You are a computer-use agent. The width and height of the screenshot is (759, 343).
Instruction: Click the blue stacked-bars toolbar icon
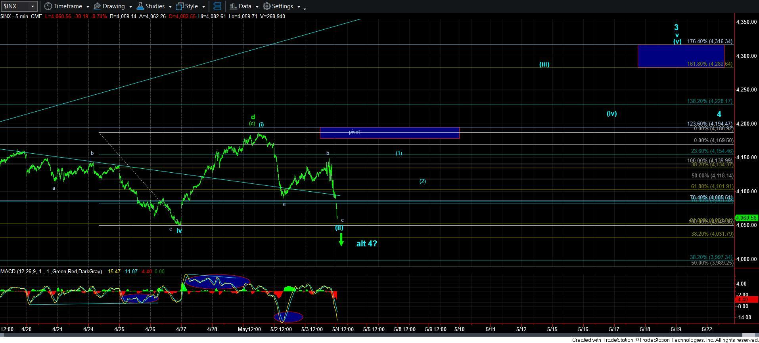click(x=217, y=6)
